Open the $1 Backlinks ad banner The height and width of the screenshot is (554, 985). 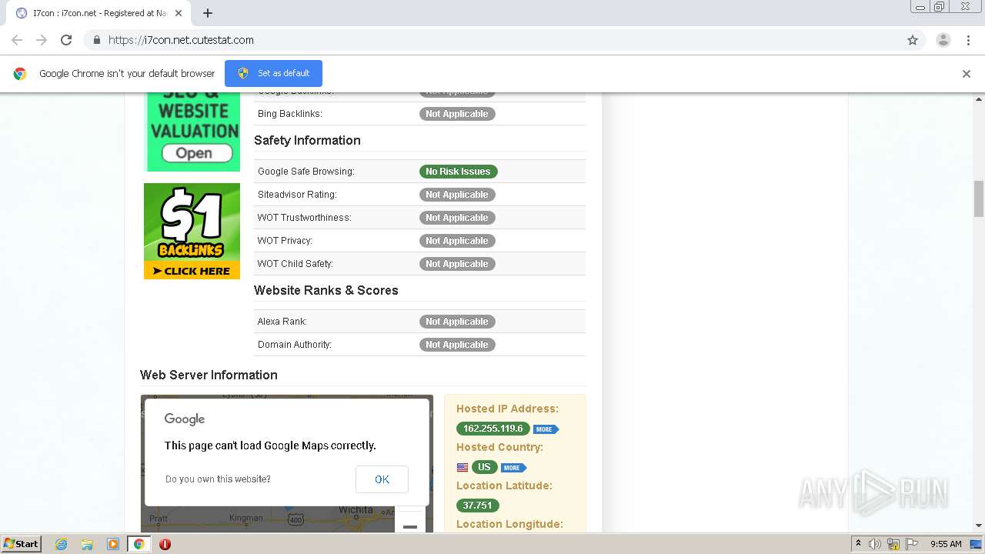click(x=192, y=231)
